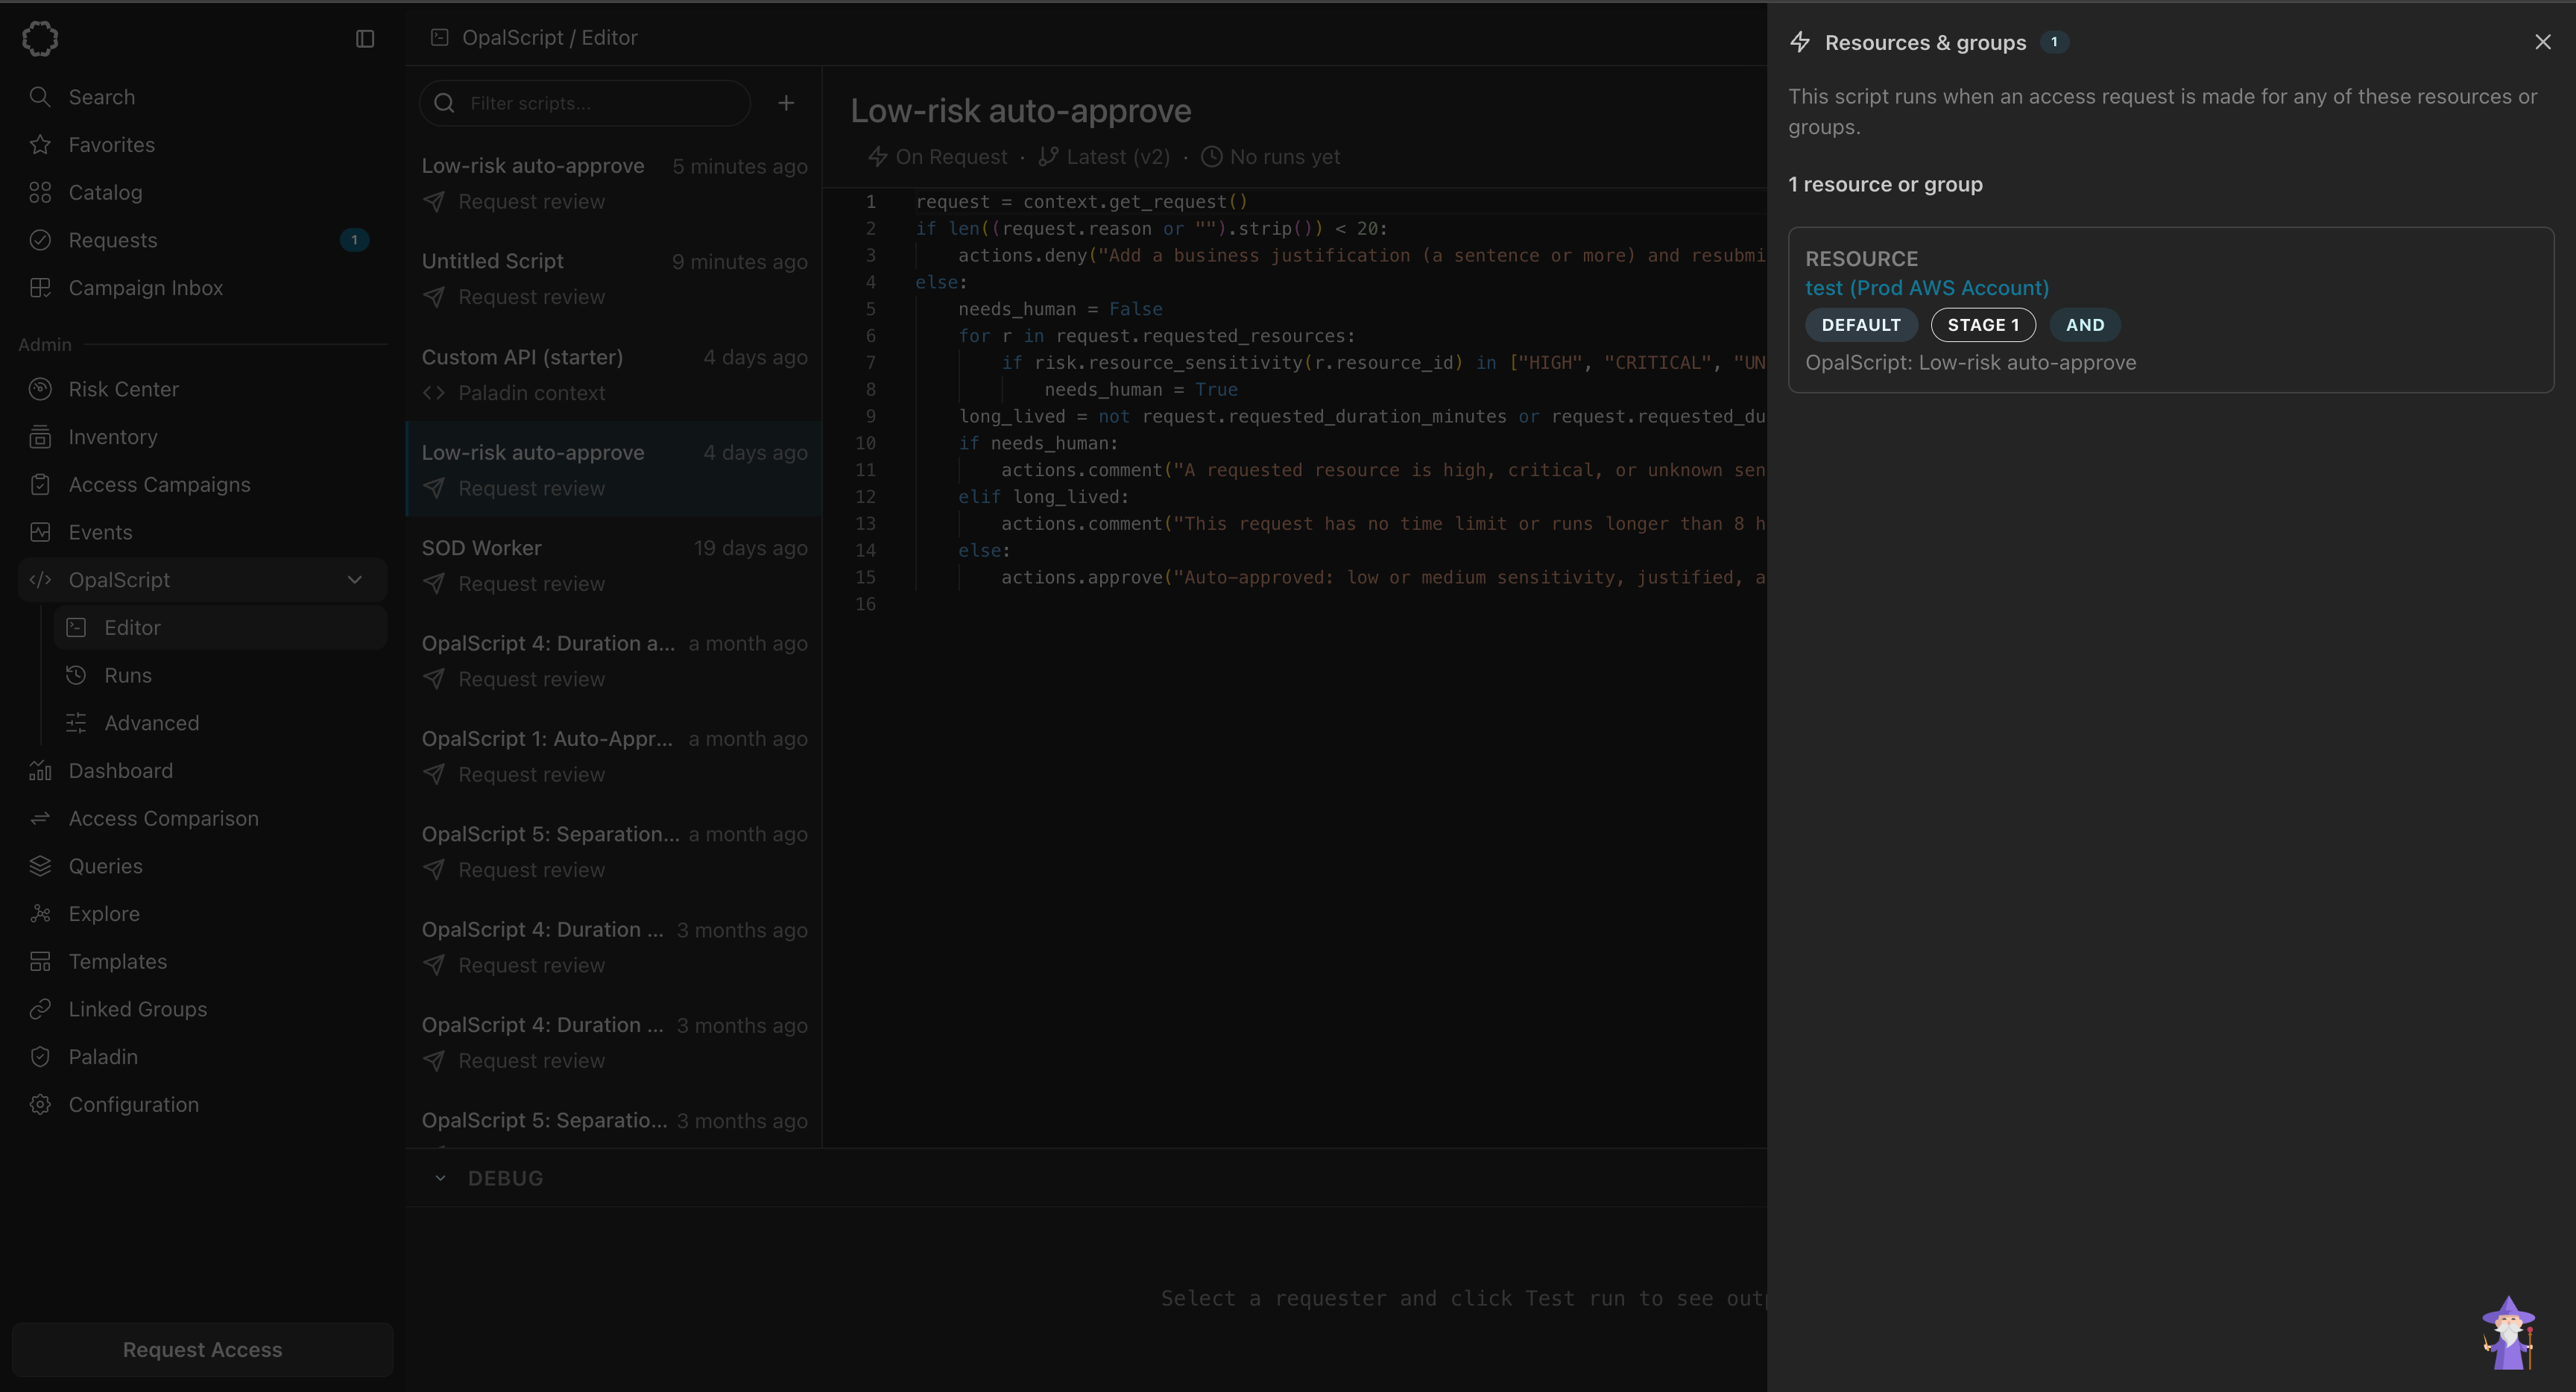Click the Events icon
2576x1392 pixels.
(x=40, y=532)
